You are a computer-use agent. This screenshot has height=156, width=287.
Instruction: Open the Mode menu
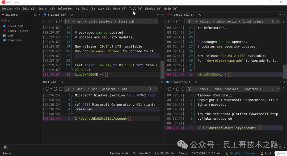click(x=120, y=8)
